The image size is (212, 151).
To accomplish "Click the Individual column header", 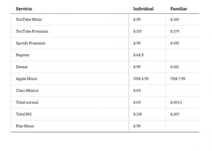I will click(143, 9).
